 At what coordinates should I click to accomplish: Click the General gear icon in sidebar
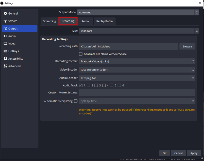tap(5, 13)
